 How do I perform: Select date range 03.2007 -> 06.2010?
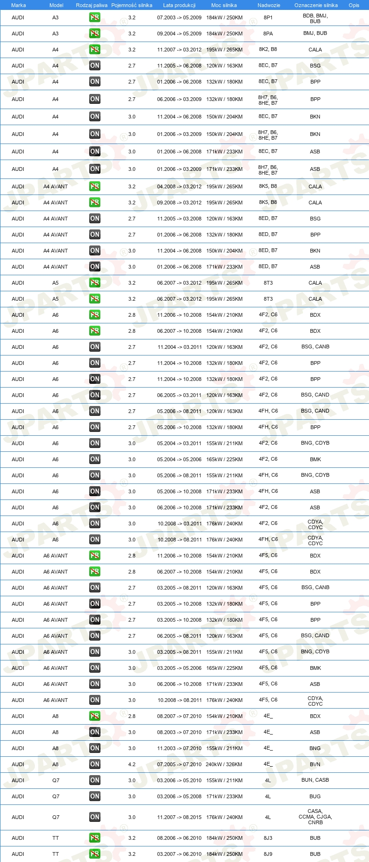click(x=179, y=854)
